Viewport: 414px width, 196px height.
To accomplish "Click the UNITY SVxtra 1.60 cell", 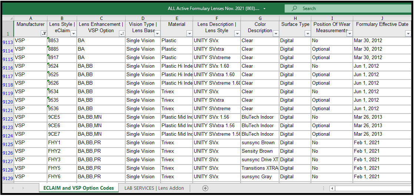I will click(x=217, y=75).
